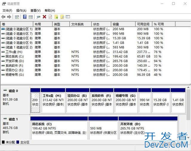Click the 96.39 GB free space cell

tap(144, 75)
